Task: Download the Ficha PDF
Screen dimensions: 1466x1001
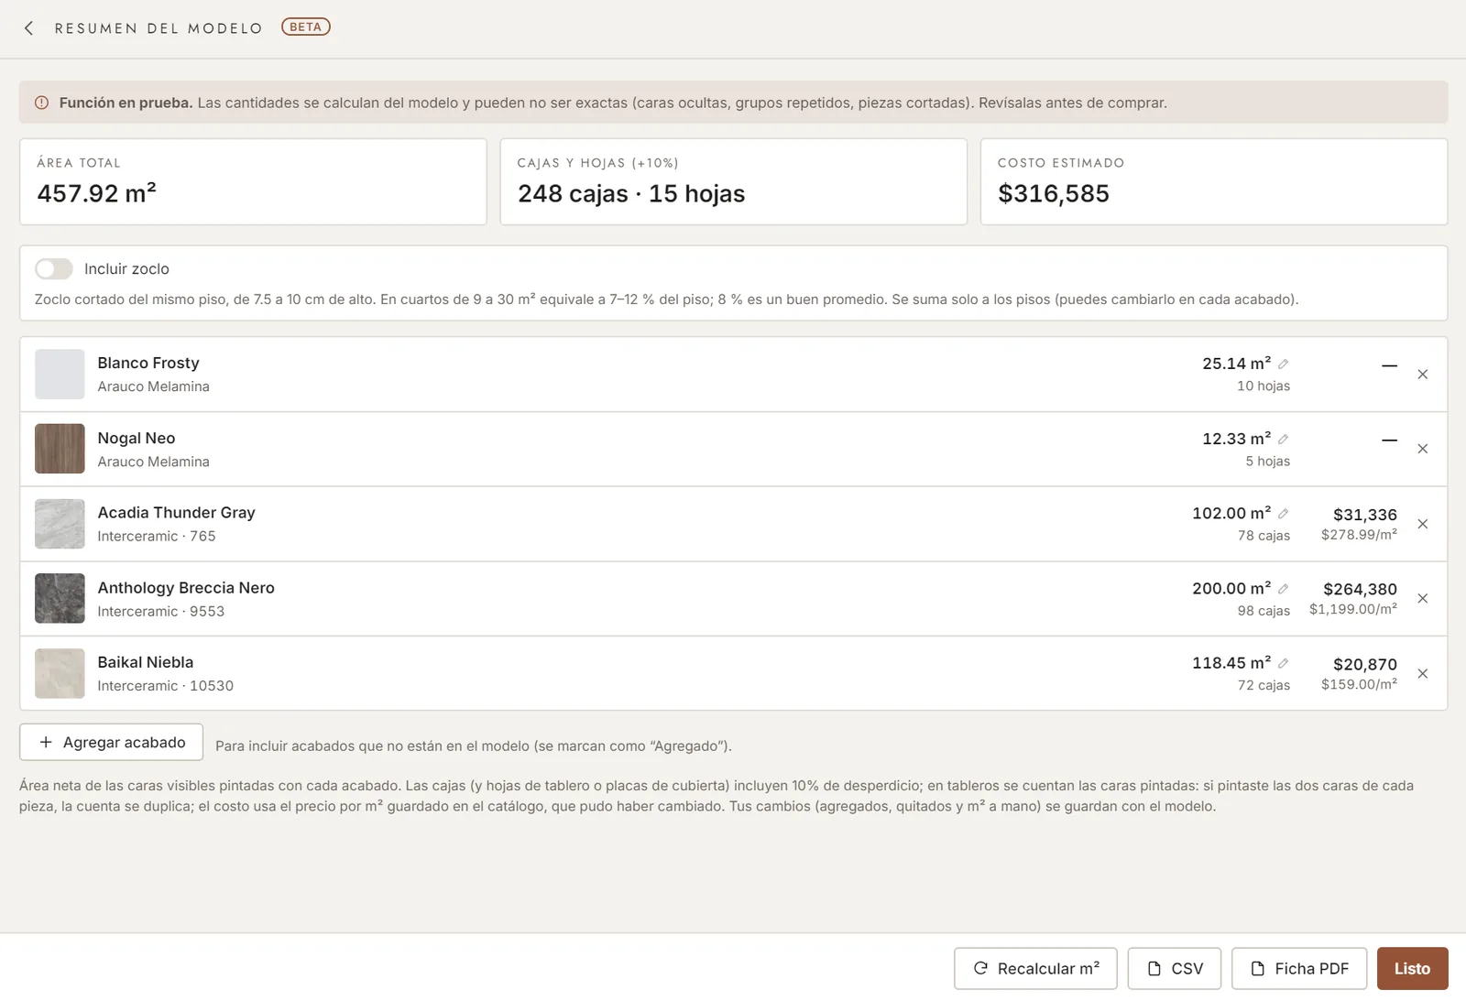Action: (x=1299, y=968)
